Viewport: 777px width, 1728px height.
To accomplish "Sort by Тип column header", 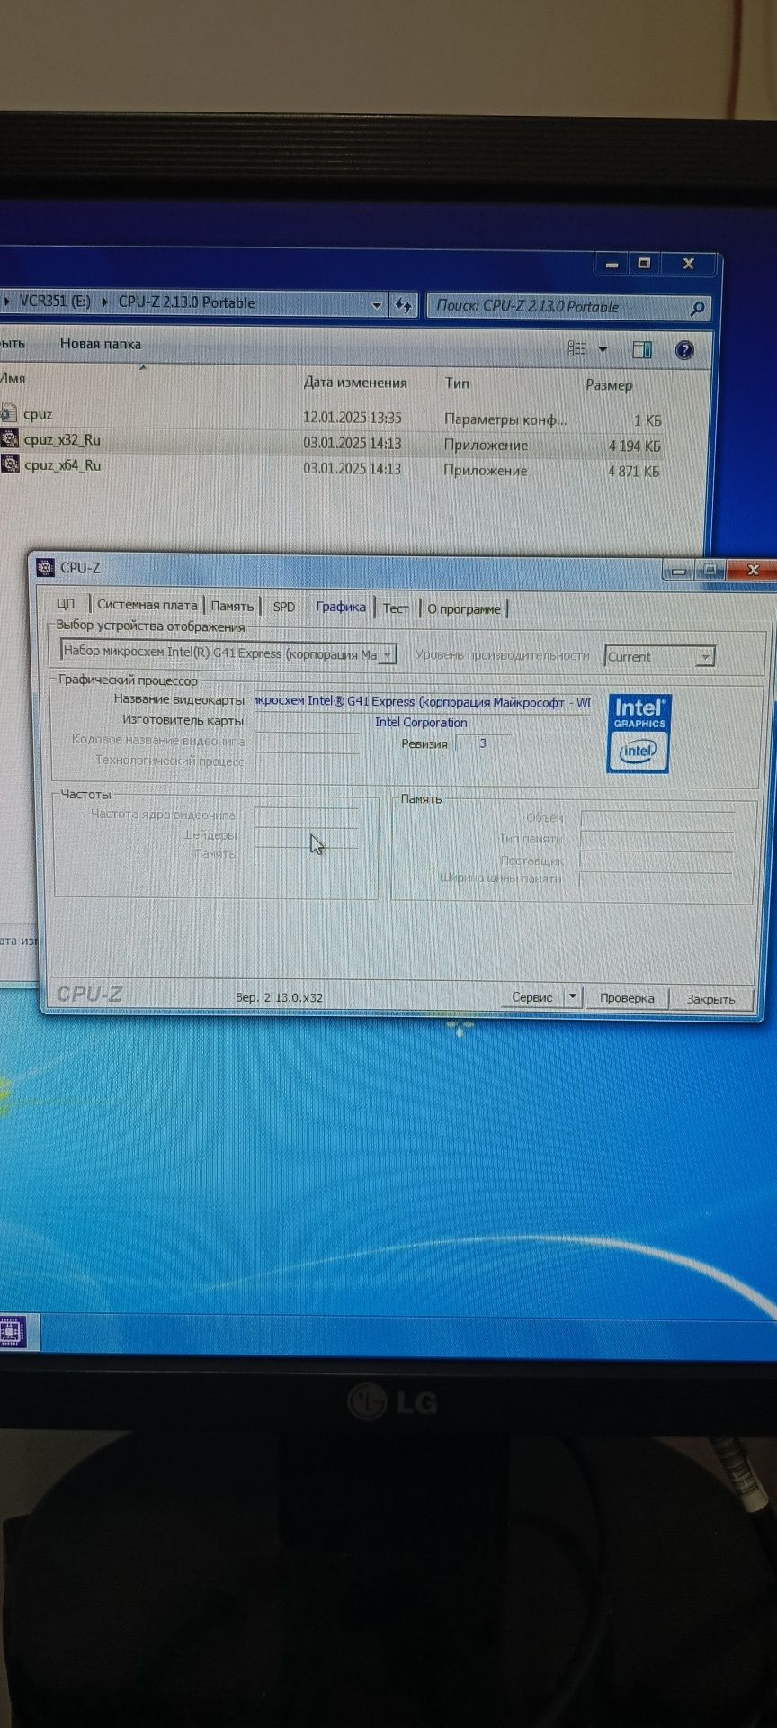I will (x=457, y=383).
